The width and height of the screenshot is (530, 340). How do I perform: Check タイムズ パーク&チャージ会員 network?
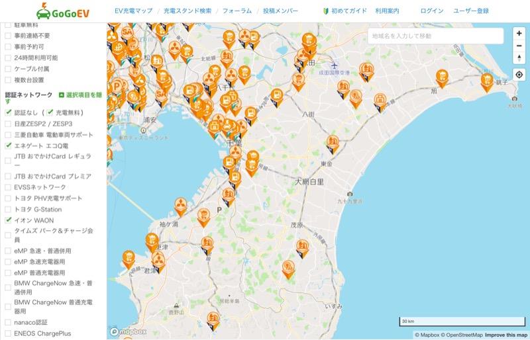8,235
